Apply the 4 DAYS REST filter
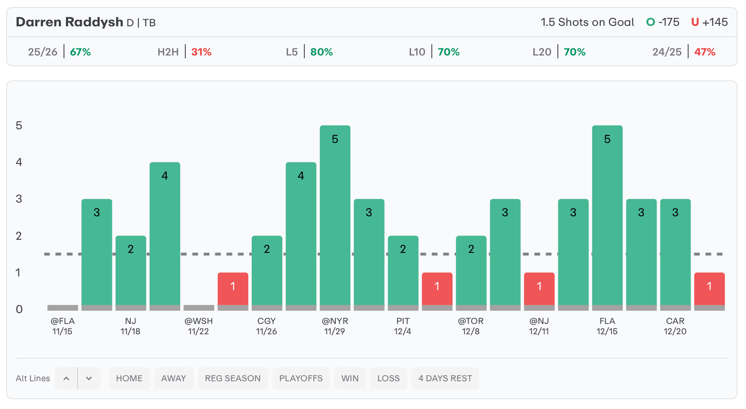This screenshot has width=746, height=409. 445,378
